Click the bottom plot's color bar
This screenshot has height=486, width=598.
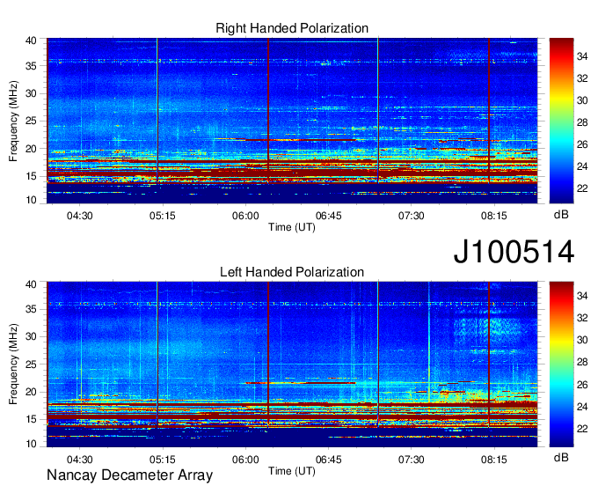point(561,364)
